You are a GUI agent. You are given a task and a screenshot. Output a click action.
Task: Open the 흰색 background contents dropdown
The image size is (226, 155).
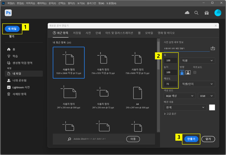(x=185, y=107)
